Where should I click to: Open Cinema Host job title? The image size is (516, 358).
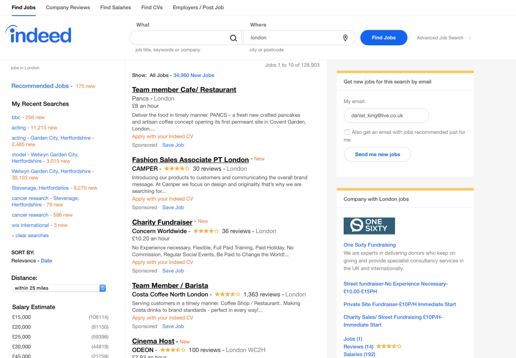(153, 341)
